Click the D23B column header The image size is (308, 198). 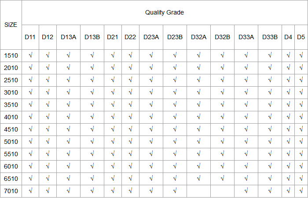[175, 37]
